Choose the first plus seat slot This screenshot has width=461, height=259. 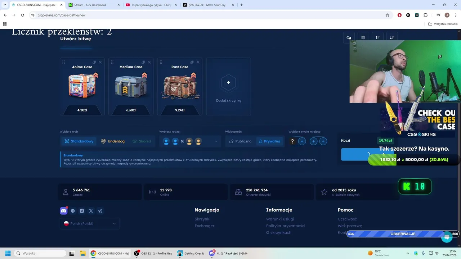pos(302,141)
